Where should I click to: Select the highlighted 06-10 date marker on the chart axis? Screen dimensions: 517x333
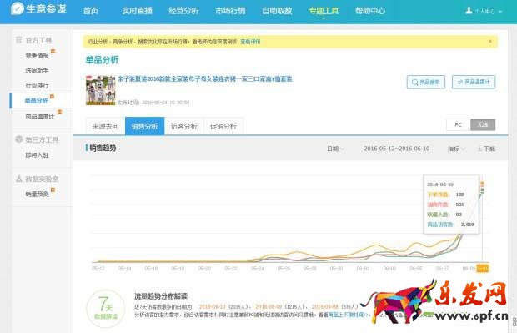[x=483, y=268]
